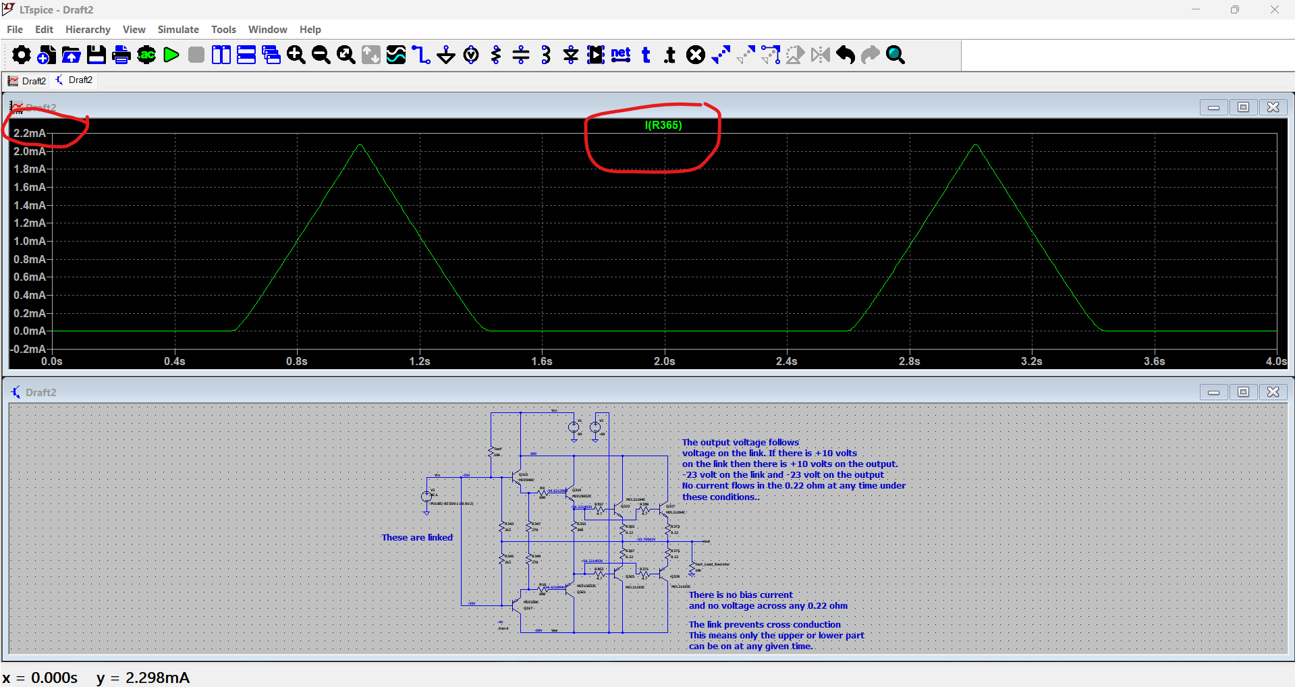Open the Edit menu
This screenshot has height=687, width=1295.
click(x=44, y=30)
